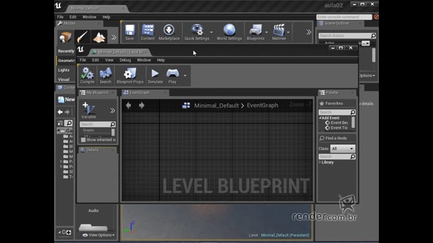
Task: Expand the main toolbar overflow chevron
Action: (309, 32)
